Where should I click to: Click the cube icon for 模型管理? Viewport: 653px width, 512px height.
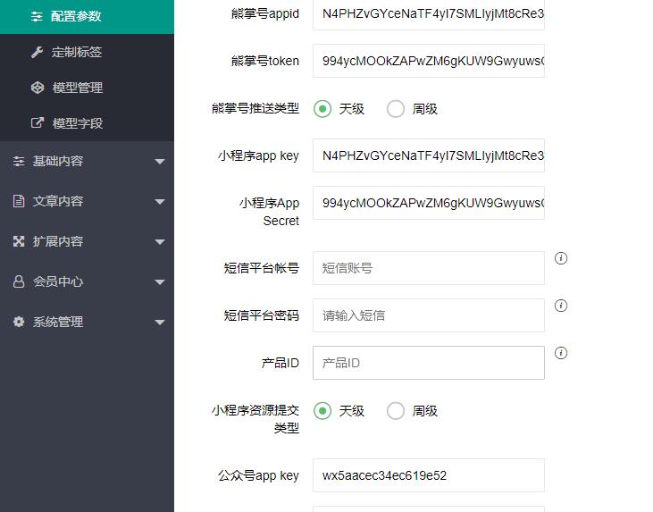(38, 88)
